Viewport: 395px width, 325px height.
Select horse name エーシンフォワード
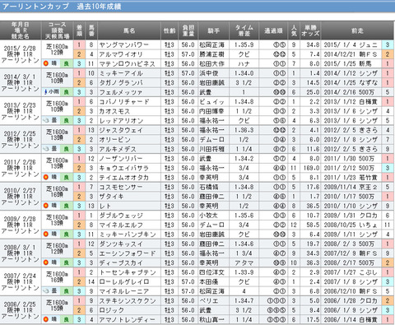click(128, 253)
